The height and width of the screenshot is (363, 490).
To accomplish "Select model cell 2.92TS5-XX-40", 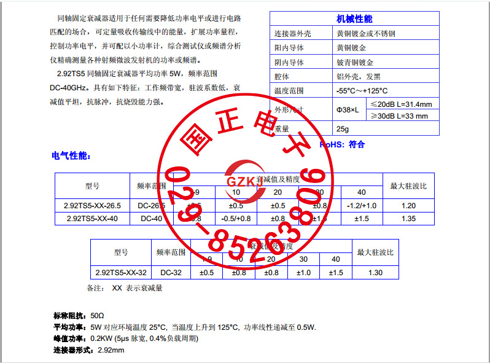I will click(92, 219).
